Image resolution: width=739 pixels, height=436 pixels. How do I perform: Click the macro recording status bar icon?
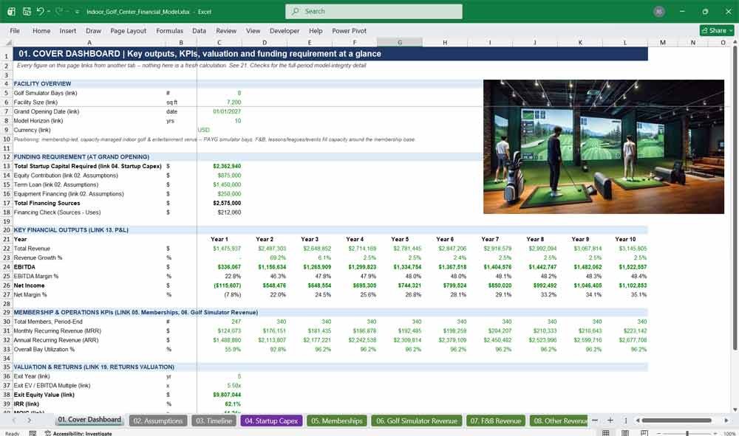[x=33, y=433]
